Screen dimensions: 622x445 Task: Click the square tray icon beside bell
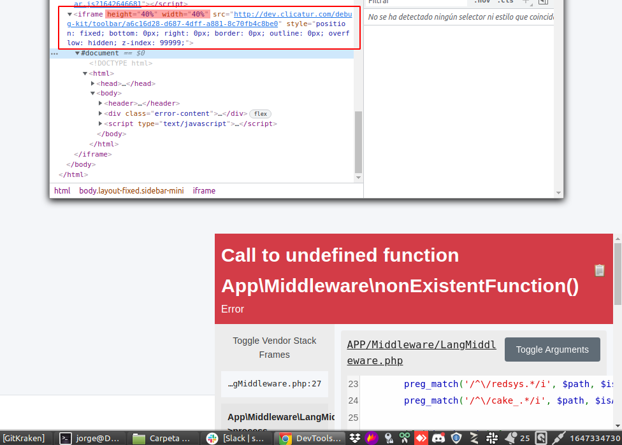click(x=541, y=438)
